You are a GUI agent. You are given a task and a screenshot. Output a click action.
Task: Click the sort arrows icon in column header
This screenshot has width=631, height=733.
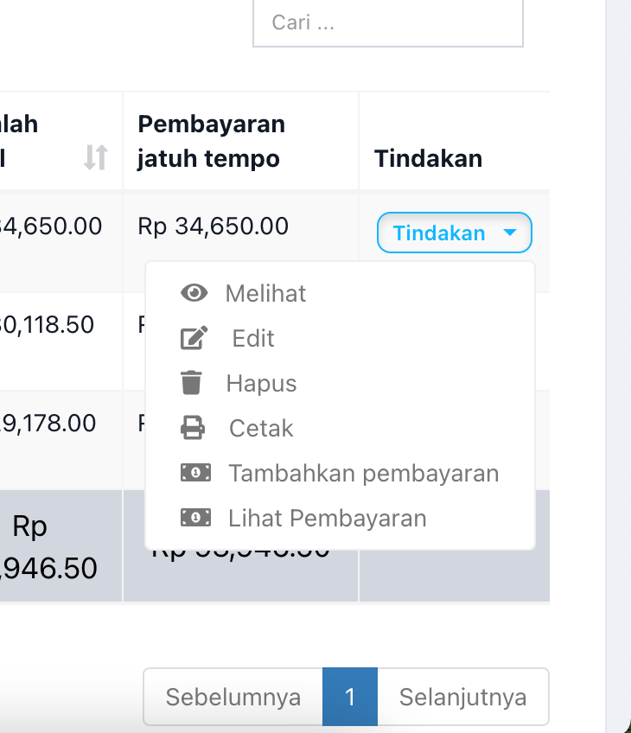(96, 157)
